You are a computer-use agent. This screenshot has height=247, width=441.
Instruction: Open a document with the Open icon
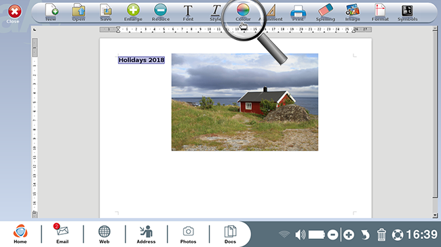79,12
